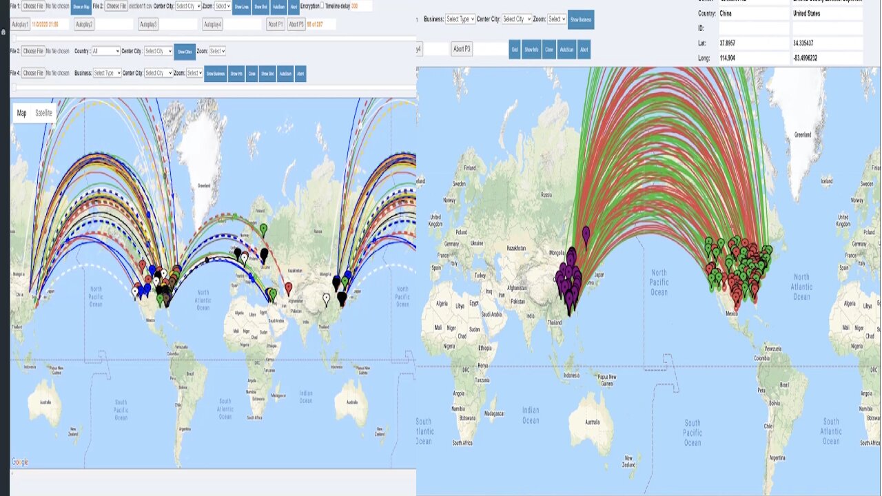This screenshot has height=496, width=882.
Task: Click the Abort P1 button
Action: (276, 24)
